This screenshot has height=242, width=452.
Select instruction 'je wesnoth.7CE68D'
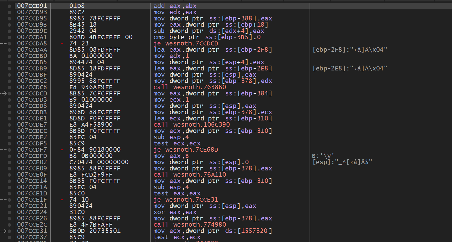(186, 150)
